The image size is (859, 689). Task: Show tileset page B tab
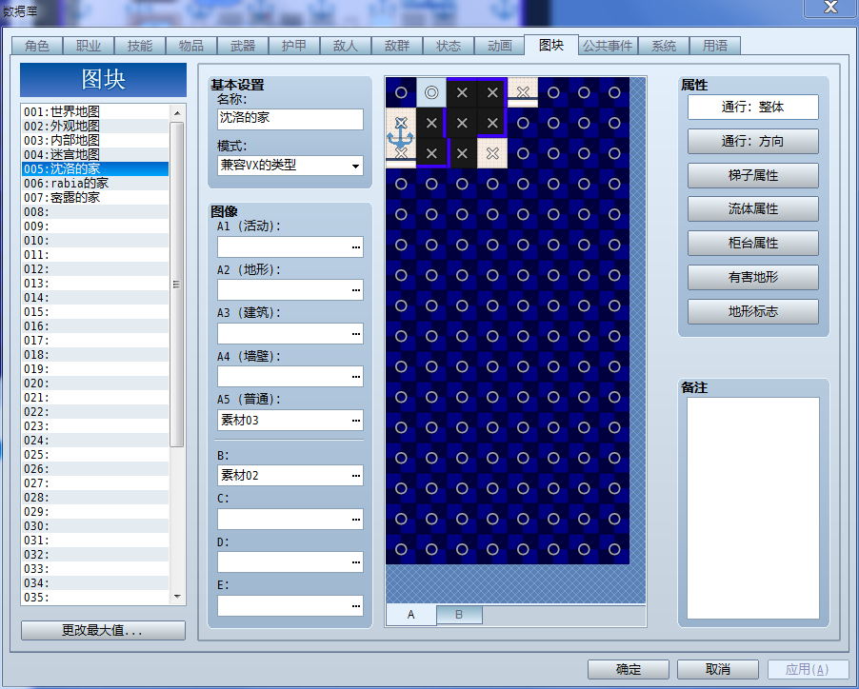pyautogui.click(x=459, y=615)
